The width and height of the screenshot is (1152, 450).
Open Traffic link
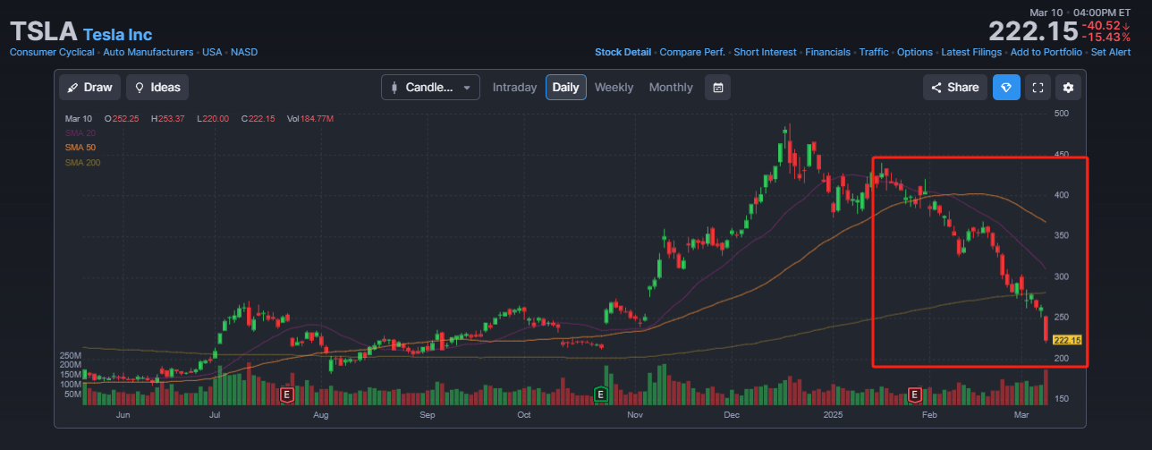coord(874,52)
